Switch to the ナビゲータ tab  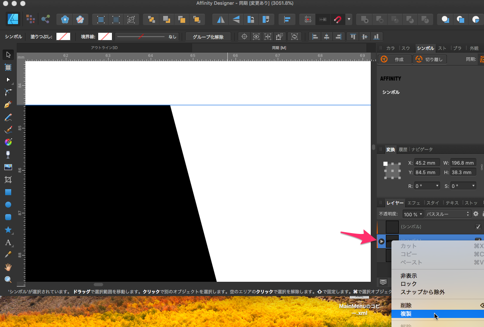tap(422, 149)
